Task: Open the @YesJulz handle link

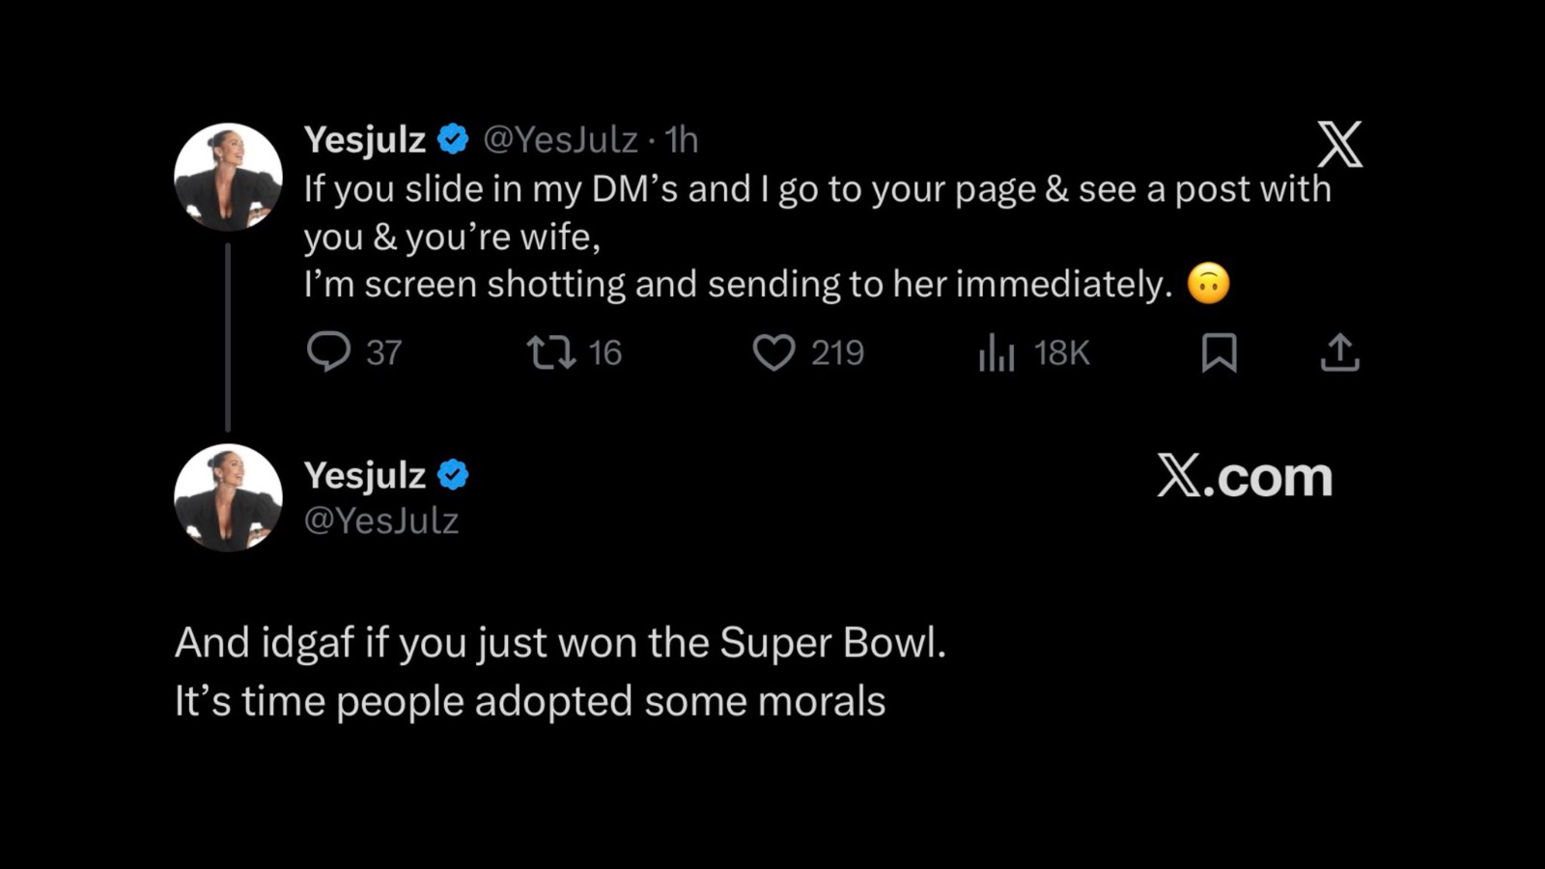Action: (558, 139)
